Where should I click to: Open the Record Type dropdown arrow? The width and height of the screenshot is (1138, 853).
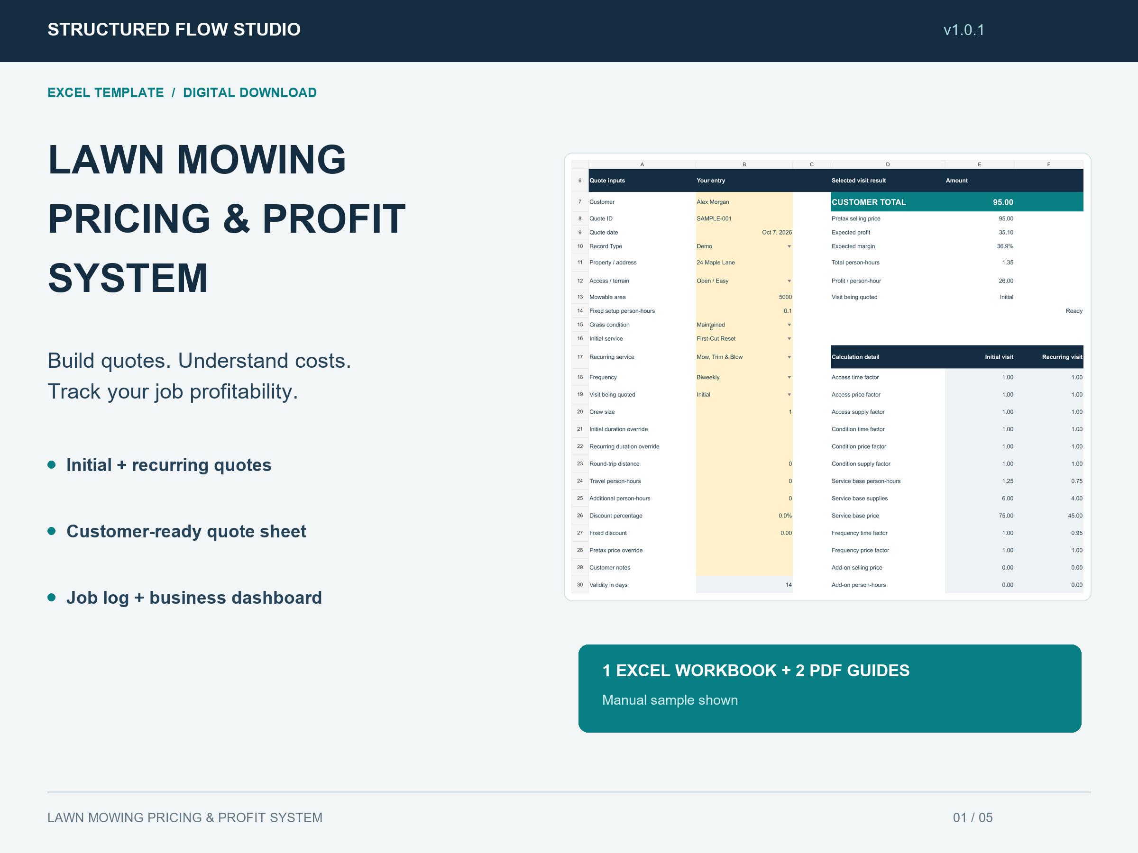tap(789, 246)
